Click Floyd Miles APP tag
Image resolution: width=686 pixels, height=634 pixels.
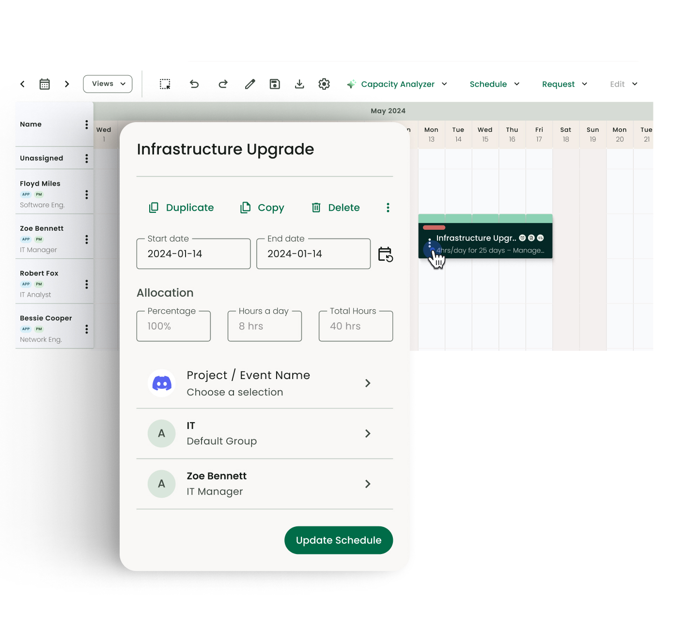(26, 194)
